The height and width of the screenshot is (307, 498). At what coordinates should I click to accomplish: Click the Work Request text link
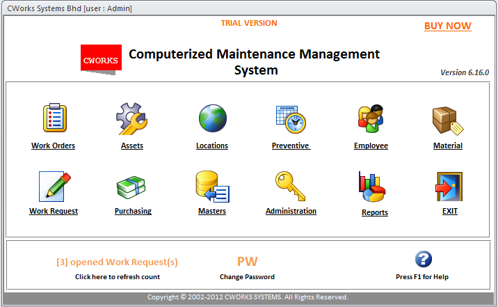point(54,212)
